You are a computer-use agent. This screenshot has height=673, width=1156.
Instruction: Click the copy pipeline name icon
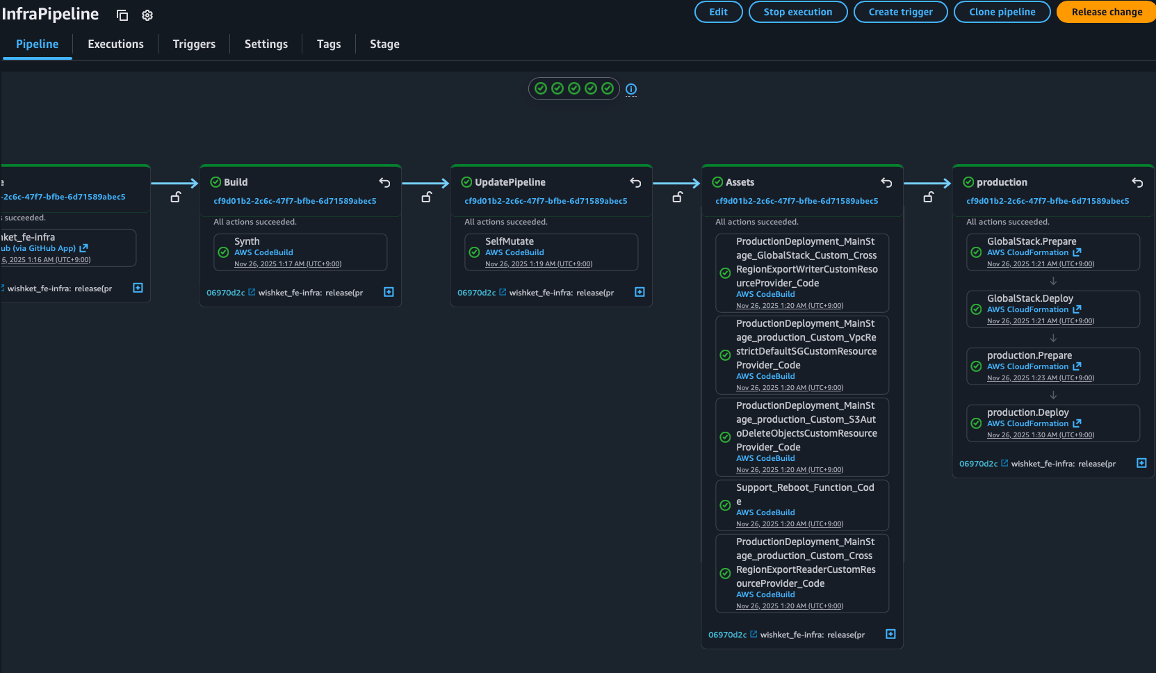pos(122,15)
